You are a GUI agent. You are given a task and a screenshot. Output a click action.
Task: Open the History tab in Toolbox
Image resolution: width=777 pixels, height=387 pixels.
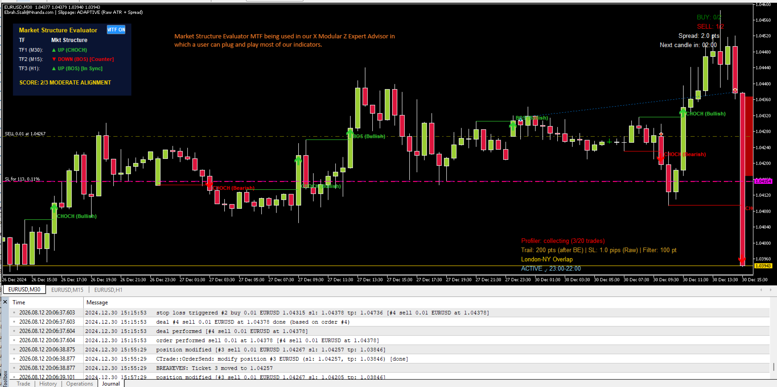point(48,384)
